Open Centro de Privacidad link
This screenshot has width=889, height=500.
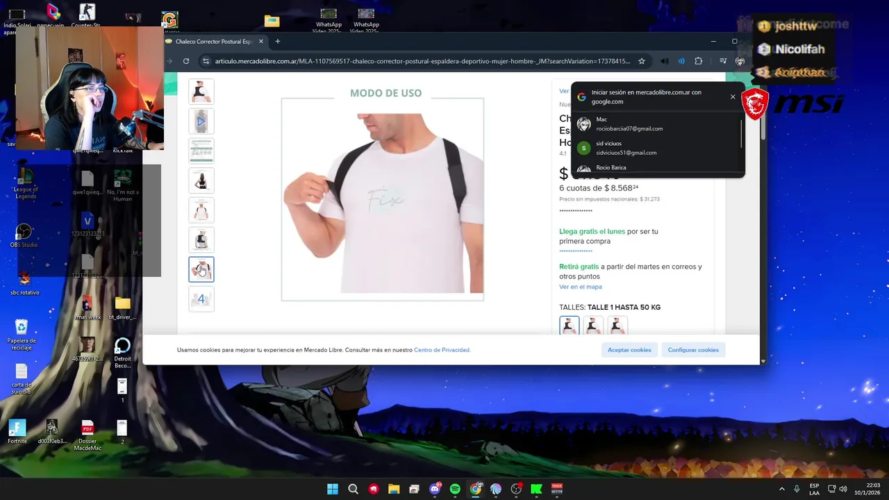click(x=442, y=350)
